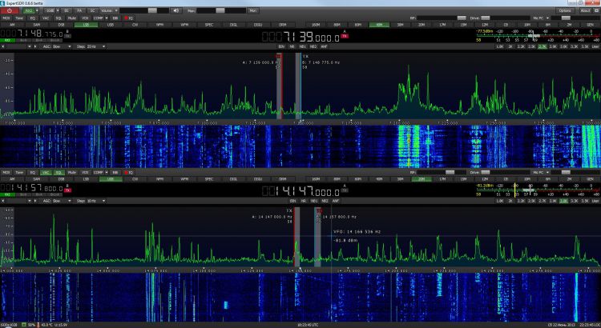Viewport: 601px width, 328px height.
Task: Click the red TX marker beside 14.157.800.0
Action: [67, 190]
